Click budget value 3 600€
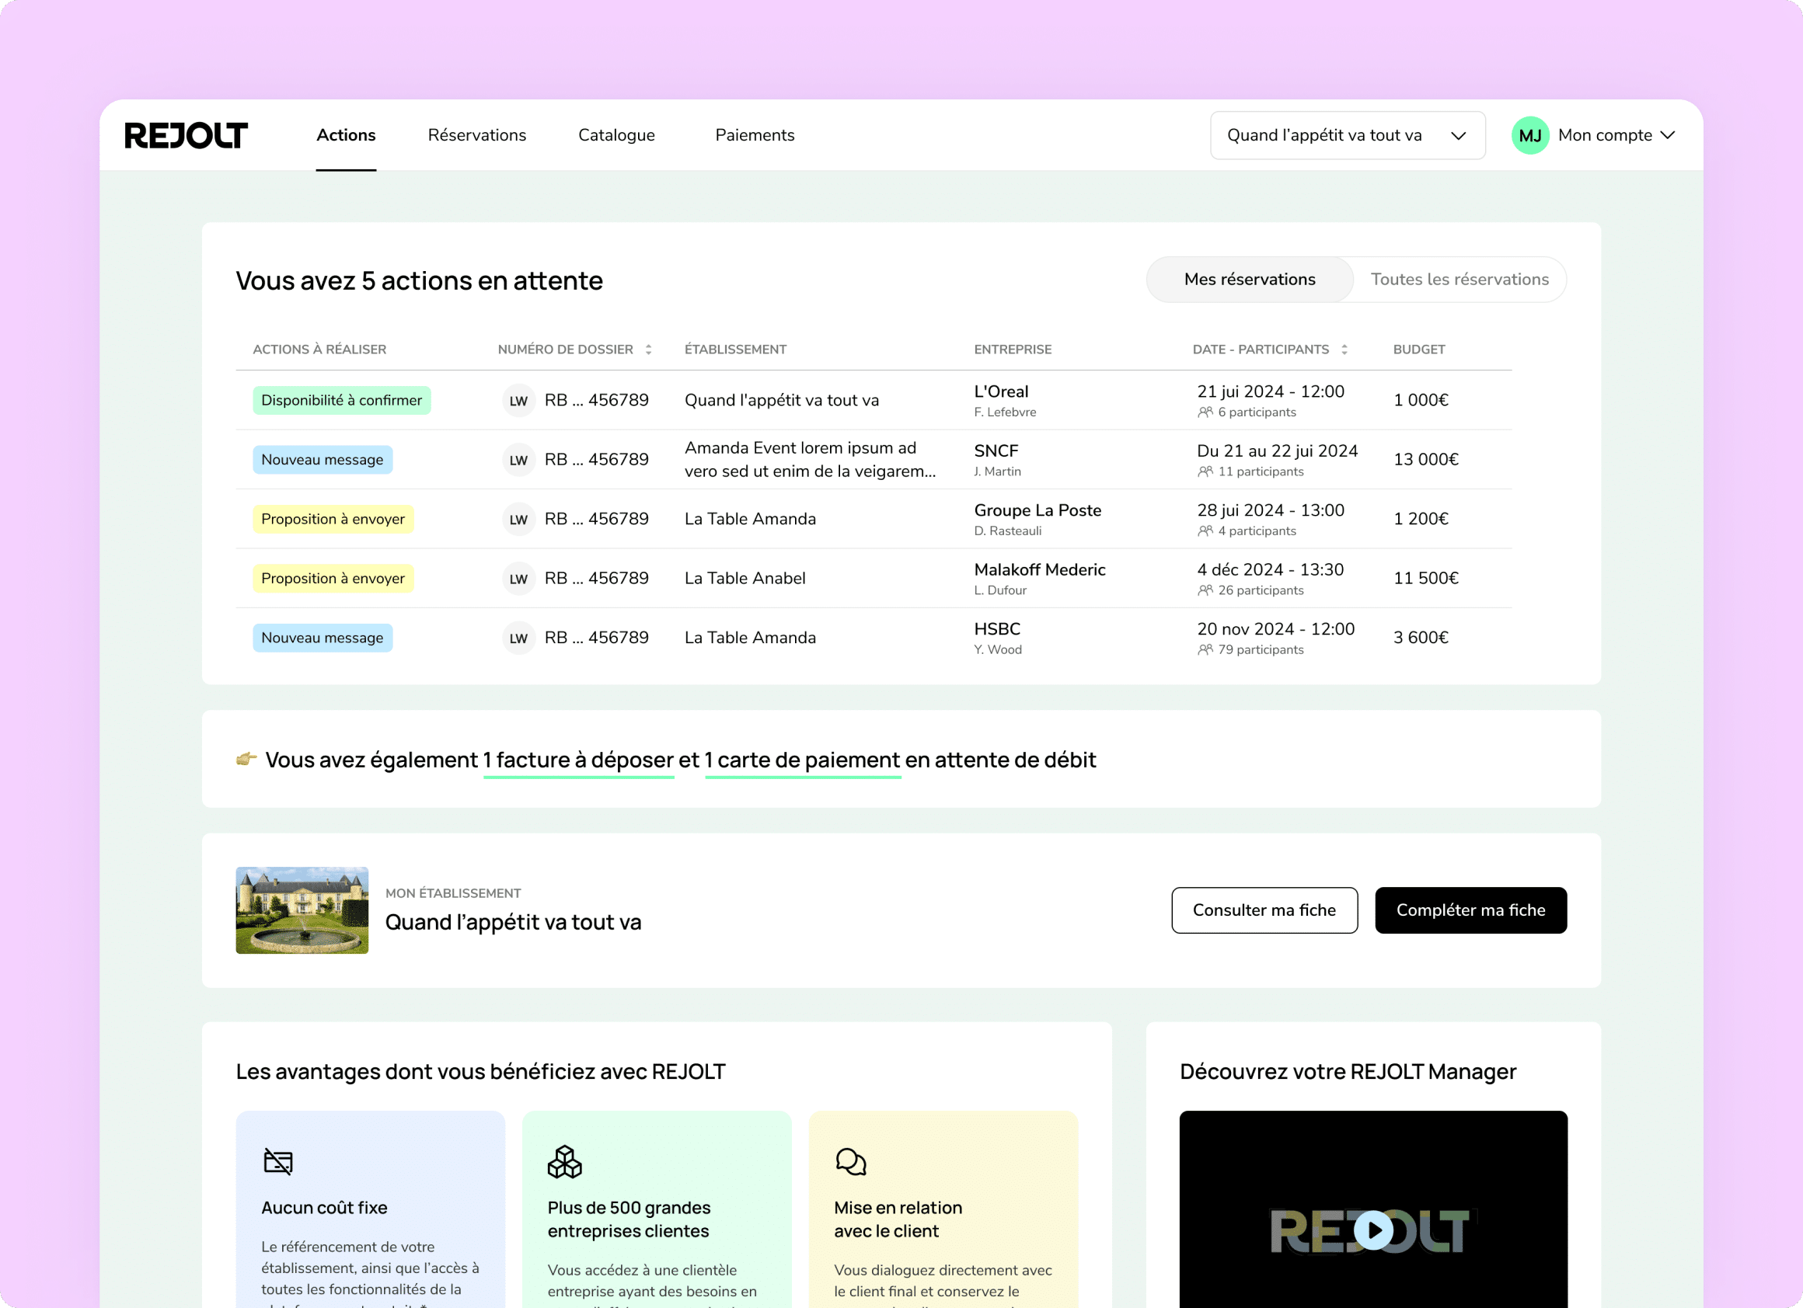 (1421, 638)
